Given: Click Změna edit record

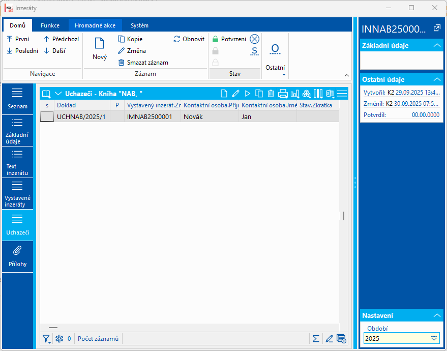Looking at the screenshot, I should pos(132,51).
